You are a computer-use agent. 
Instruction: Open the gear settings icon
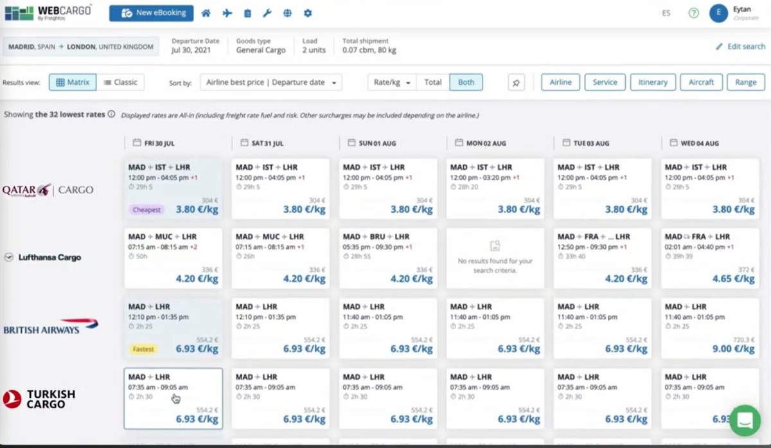click(308, 13)
